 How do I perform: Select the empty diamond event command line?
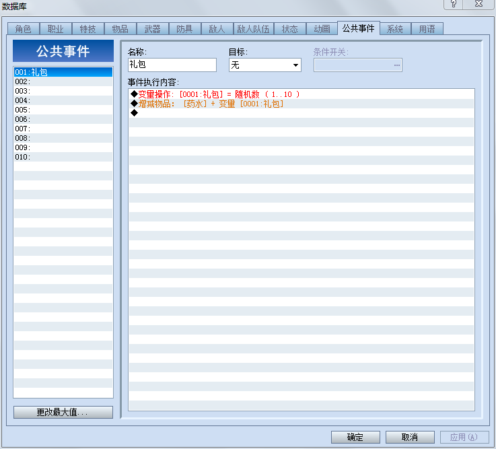click(302, 113)
